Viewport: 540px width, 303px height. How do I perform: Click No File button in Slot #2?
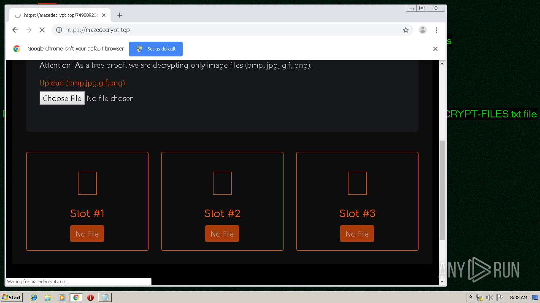(222, 234)
